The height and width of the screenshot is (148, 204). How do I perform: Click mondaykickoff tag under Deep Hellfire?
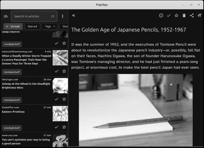pos(12,44)
